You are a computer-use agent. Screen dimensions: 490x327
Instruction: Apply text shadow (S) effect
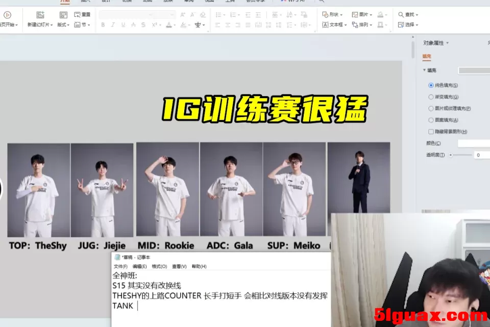click(x=143, y=25)
